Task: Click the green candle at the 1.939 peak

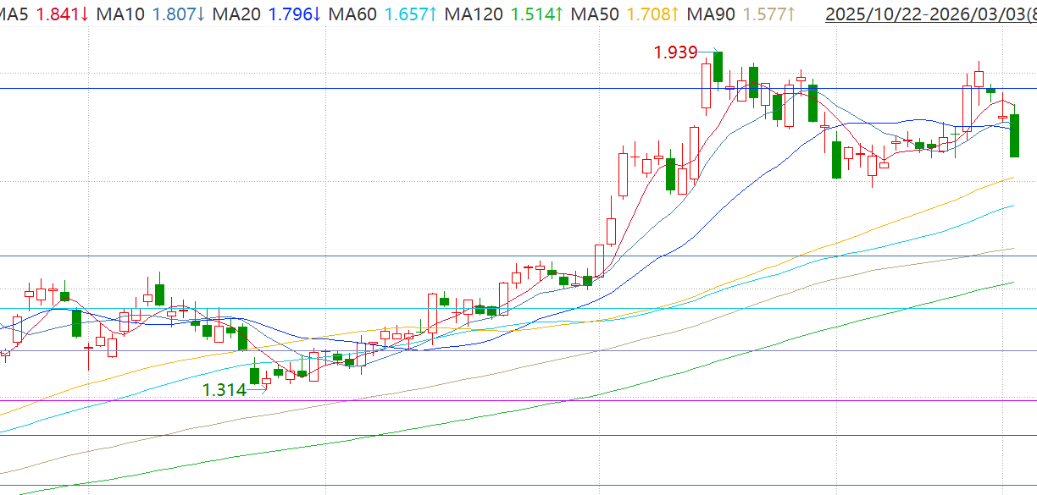Action: click(718, 66)
